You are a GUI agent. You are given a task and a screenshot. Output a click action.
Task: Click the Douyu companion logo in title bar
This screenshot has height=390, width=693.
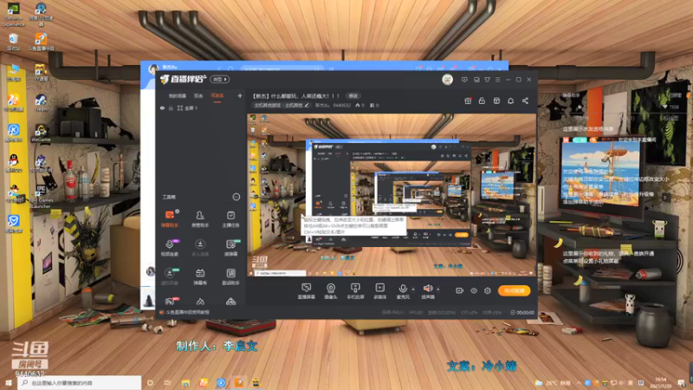(183, 79)
